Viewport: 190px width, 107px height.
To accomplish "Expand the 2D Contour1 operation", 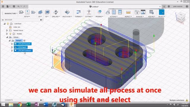I will (x=12, y=51).
